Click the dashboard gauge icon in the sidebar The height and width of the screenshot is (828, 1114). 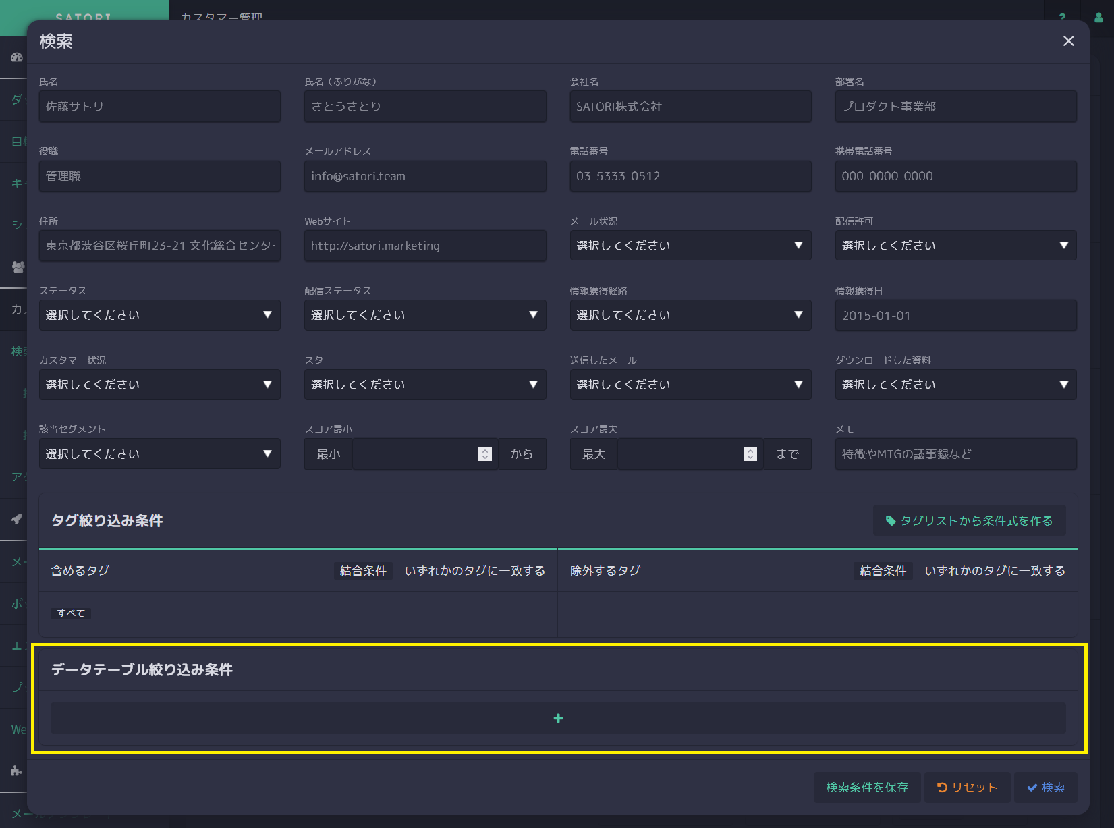pos(17,57)
